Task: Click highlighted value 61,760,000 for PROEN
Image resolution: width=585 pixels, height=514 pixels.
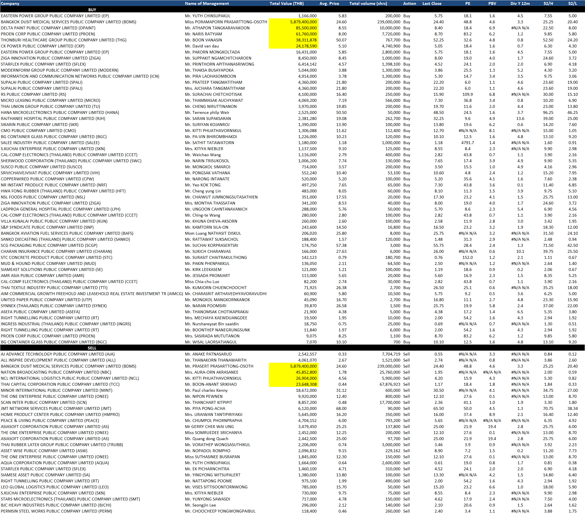Action: point(294,34)
